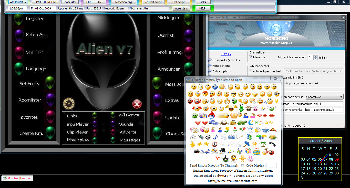Viewport: 350px width, 188px height.
Task: Select the soccer ball emoticon
Action: (x=208, y=137)
